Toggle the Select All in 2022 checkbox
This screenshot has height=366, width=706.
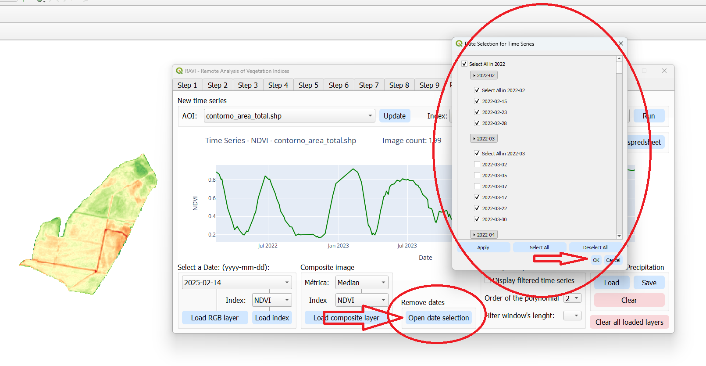pos(464,64)
